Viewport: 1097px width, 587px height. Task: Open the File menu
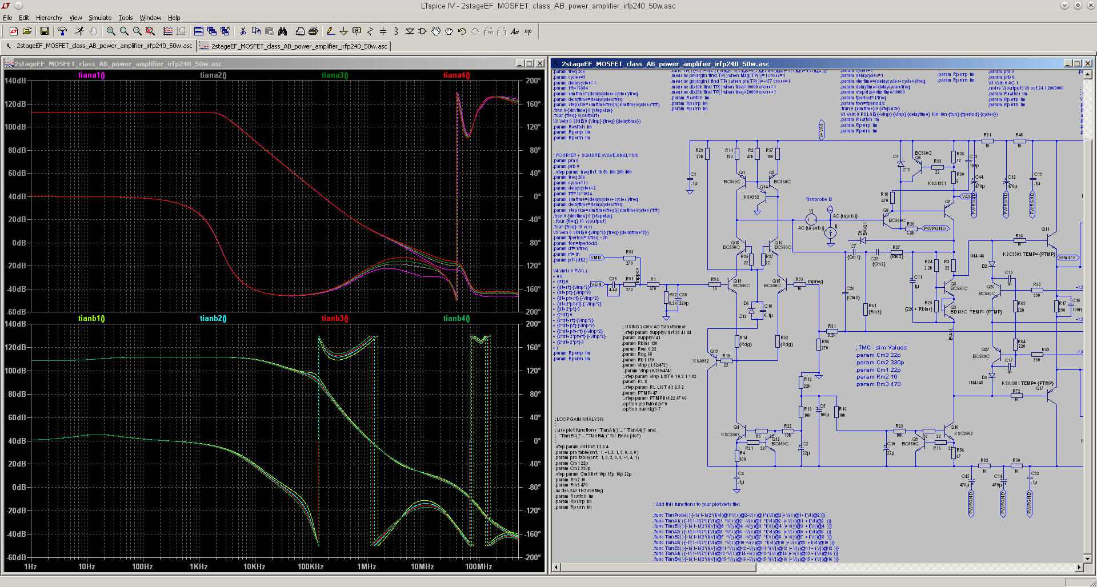7,18
